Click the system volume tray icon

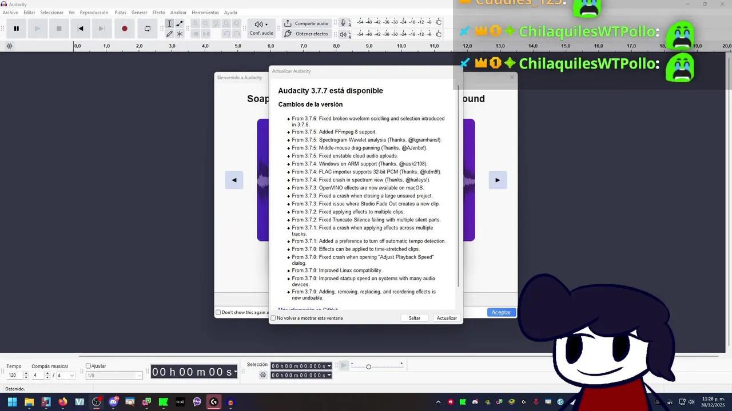click(691, 402)
